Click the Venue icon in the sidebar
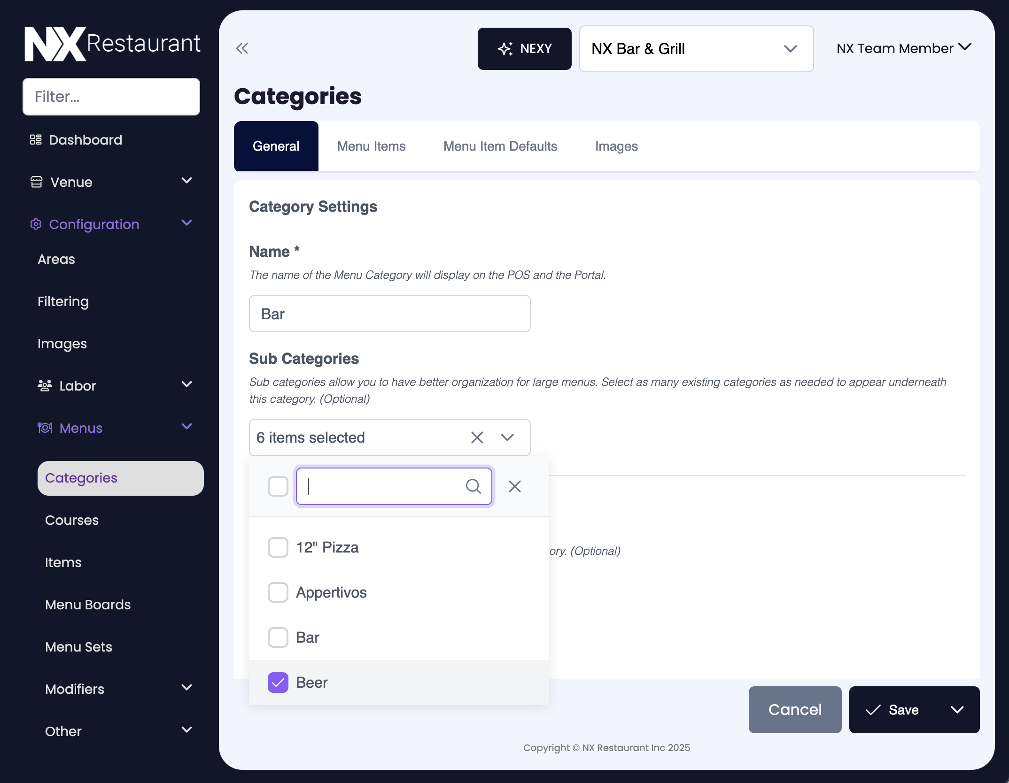The height and width of the screenshot is (783, 1009). click(x=37, y=182)
